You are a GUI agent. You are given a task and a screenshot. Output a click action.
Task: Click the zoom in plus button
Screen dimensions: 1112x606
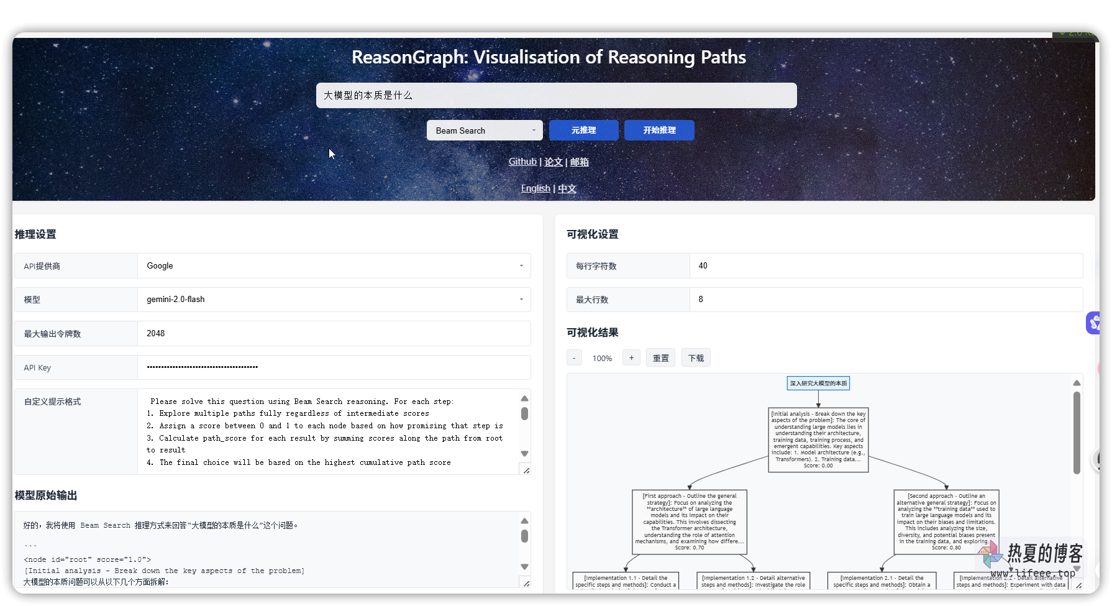(631, 358)
